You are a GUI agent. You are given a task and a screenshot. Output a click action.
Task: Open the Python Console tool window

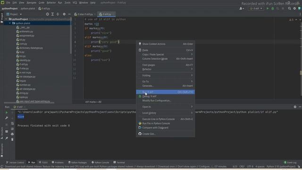(100, 162)
